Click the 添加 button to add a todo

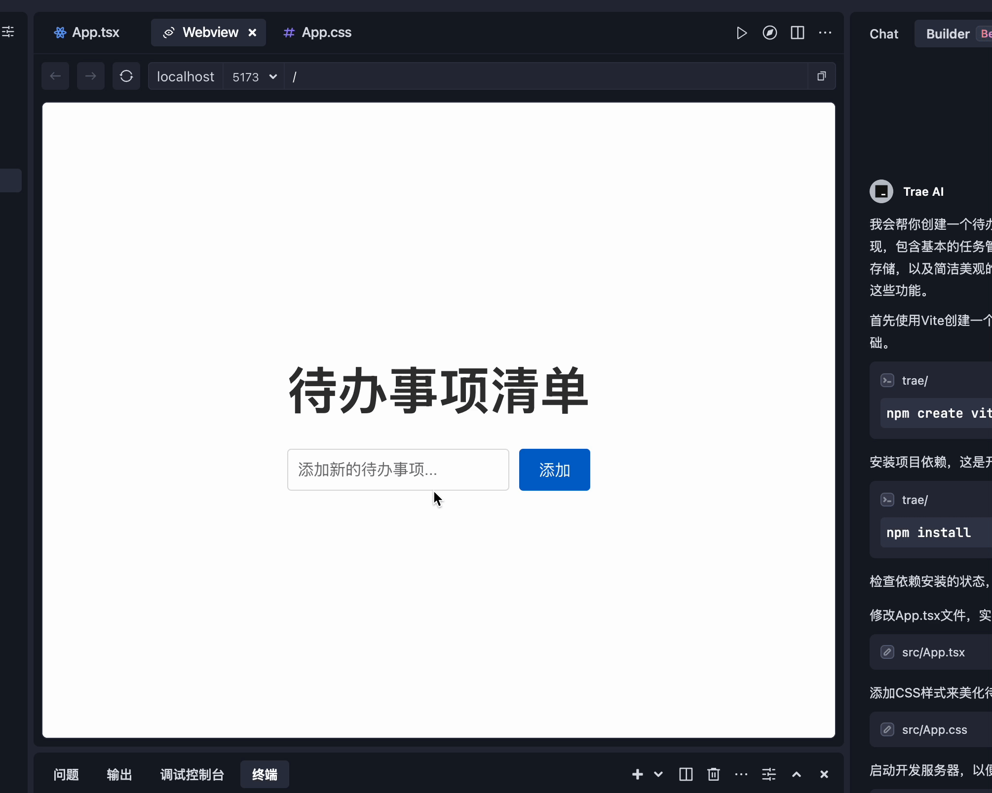(554, 469)
